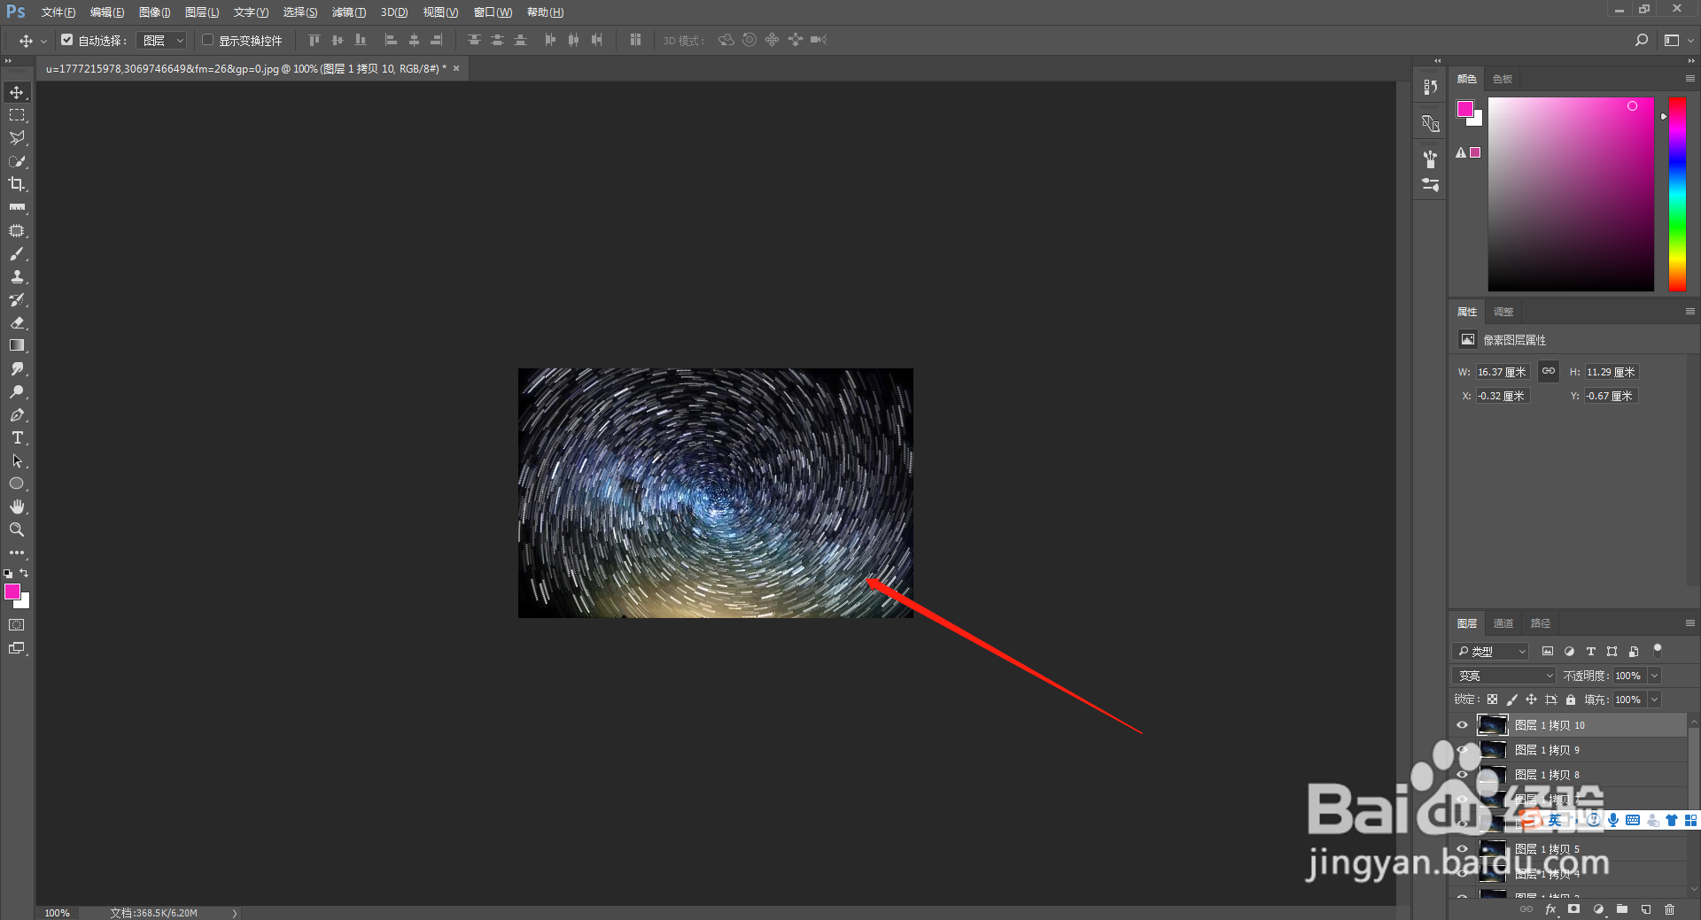Switch to the 调整 tab
1701x920 pixels.
pos(1503,312)
